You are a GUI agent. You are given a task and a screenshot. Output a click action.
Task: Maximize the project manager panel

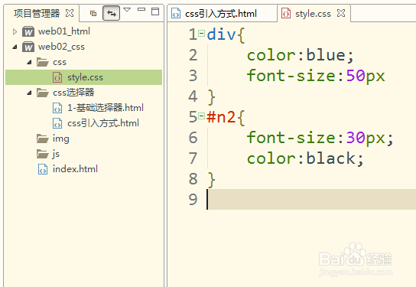[x=155, y=11]
